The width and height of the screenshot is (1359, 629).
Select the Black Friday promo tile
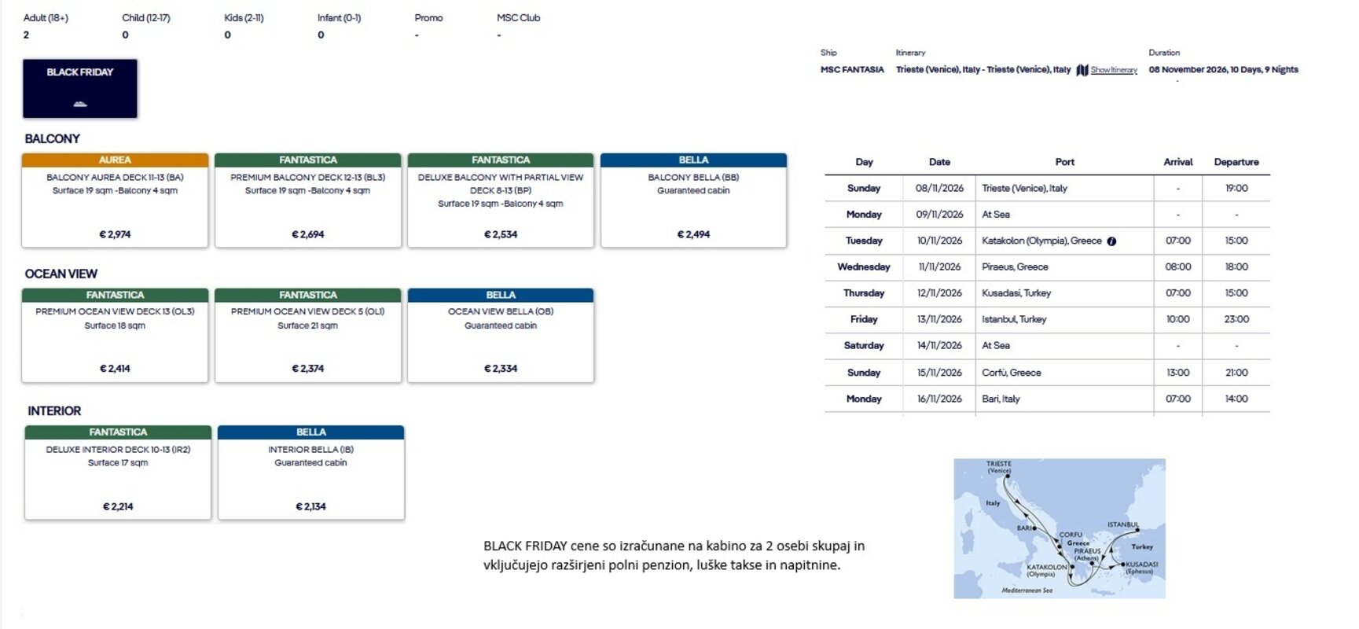pos(80,89)
